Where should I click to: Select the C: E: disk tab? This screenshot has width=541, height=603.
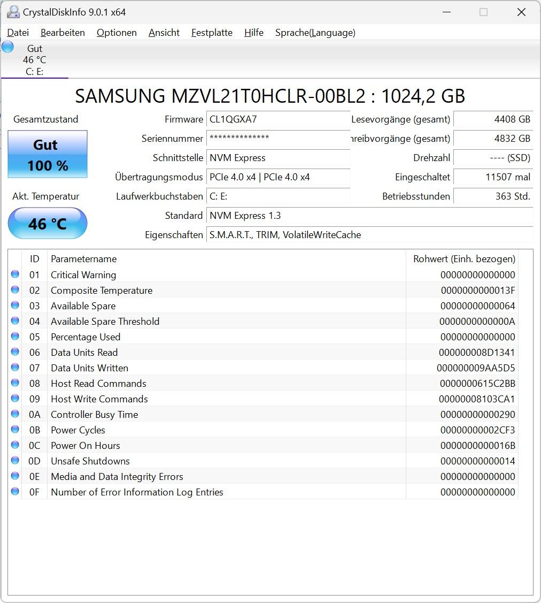click(35, 59)
